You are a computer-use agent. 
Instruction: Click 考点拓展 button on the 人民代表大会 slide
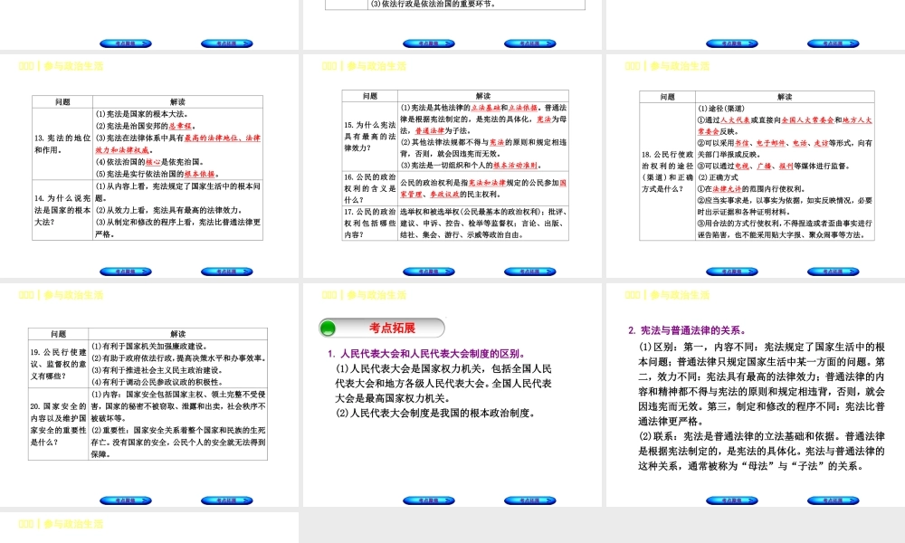529,500
